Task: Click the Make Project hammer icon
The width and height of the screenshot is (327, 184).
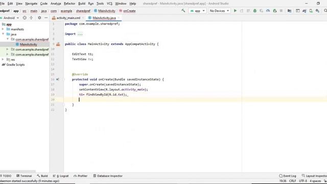Action: coord(183,11)
